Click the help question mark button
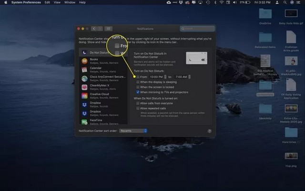Image resolution: width=305 pixels, height=191 pixels. tap(209, 131)
